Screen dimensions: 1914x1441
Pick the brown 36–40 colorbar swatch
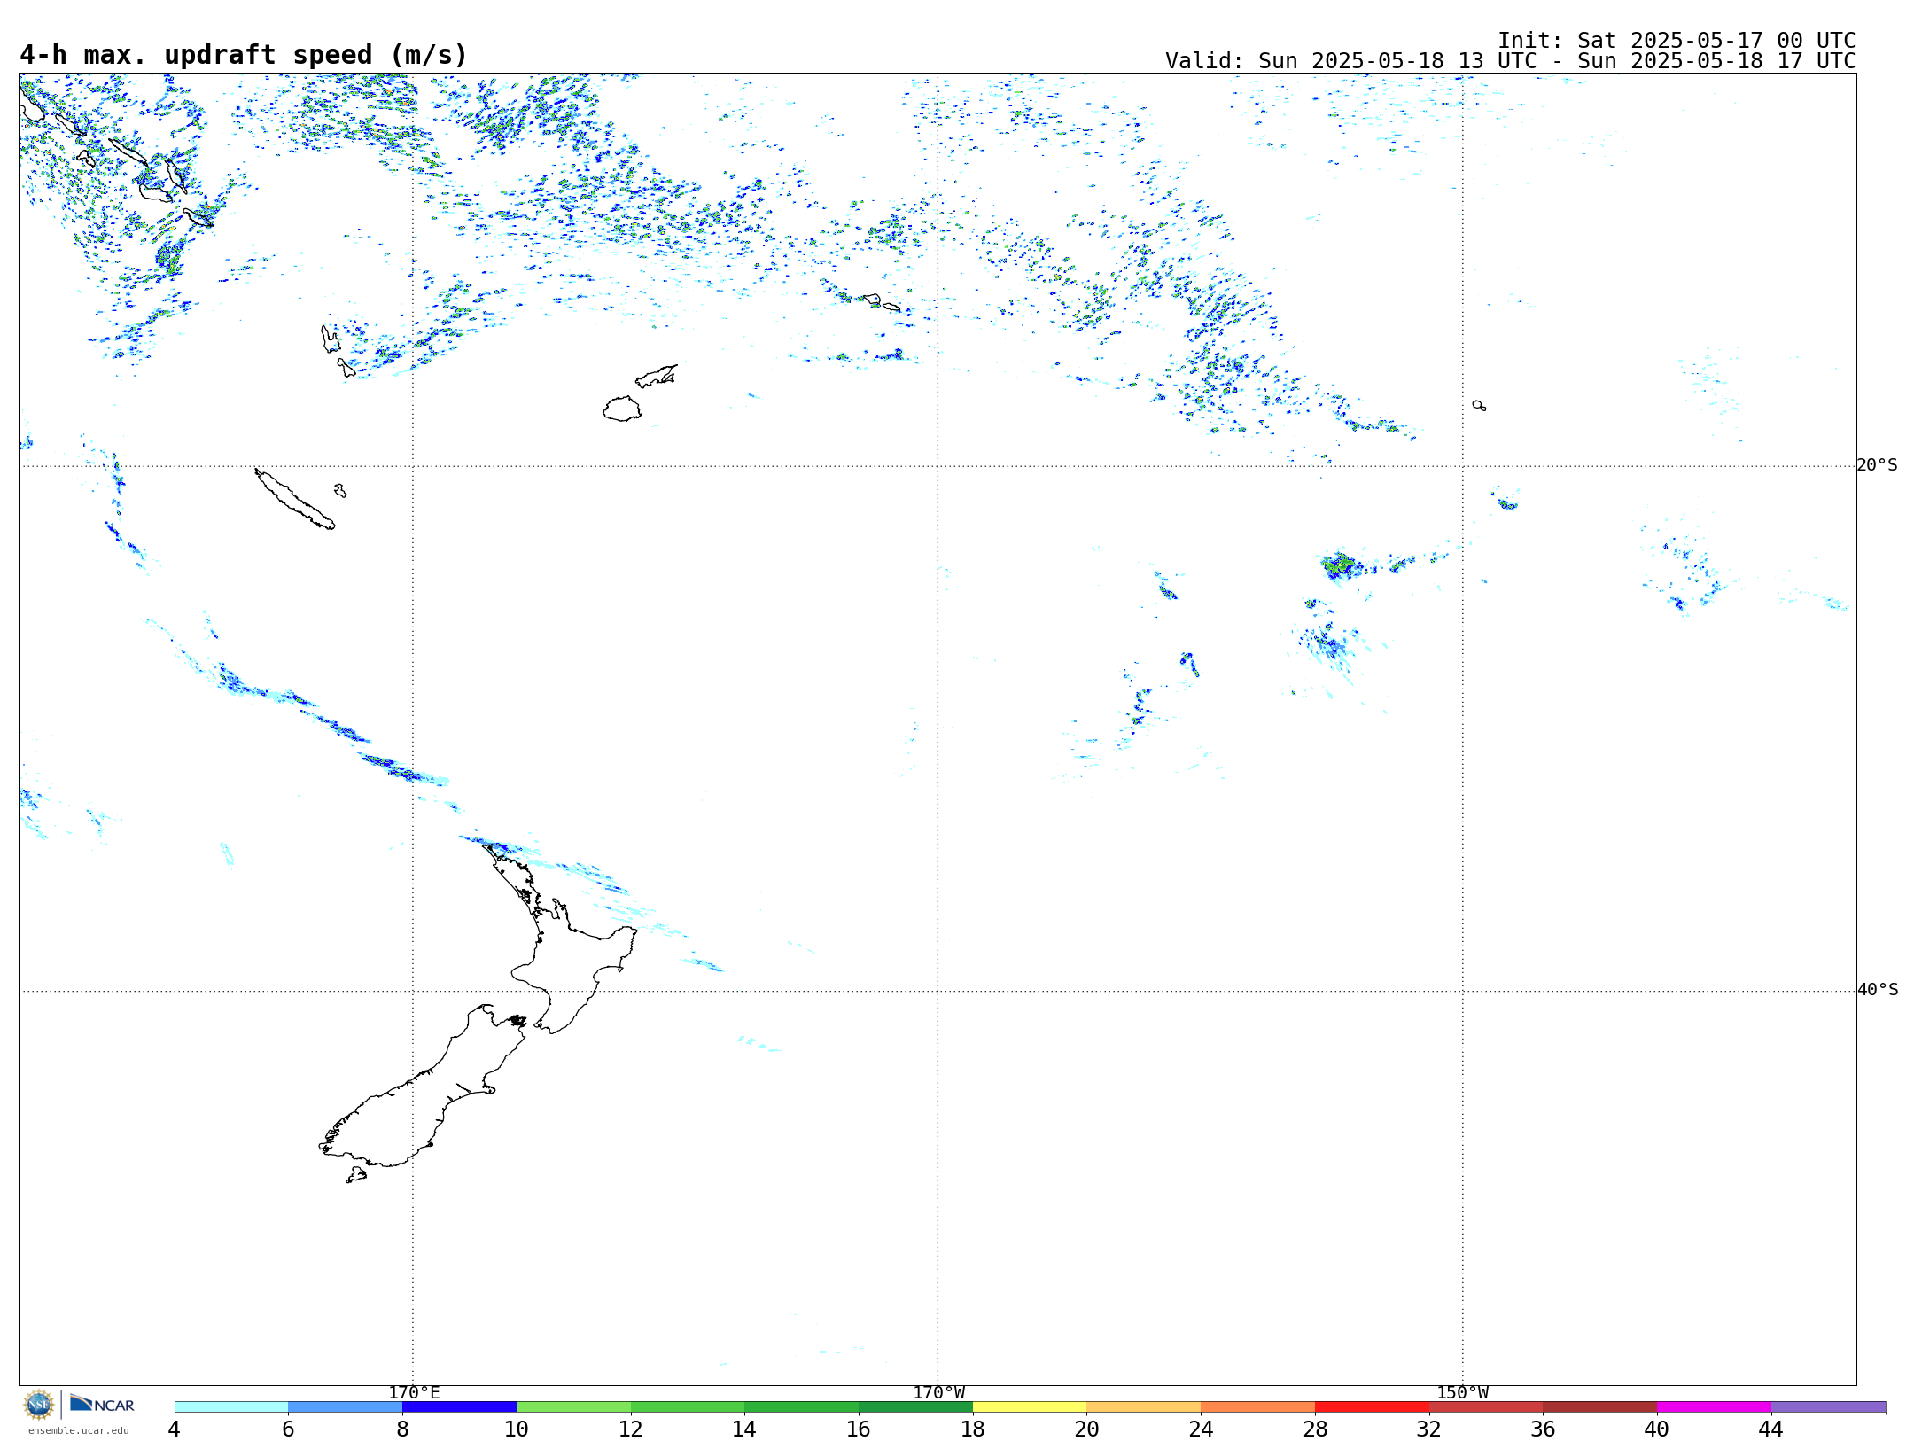[x=1600, y=1406]
